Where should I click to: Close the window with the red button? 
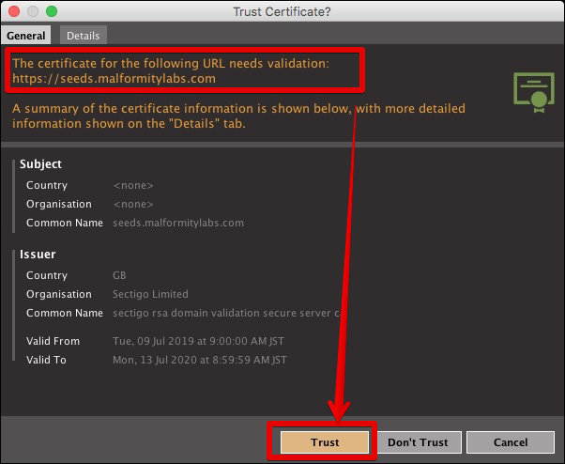(x=14, y=11)
